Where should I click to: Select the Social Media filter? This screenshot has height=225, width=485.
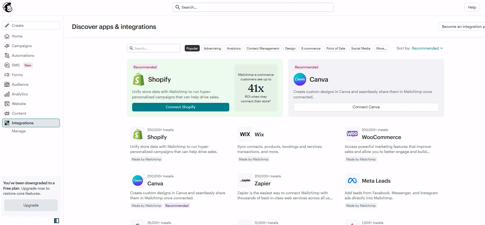[x=361, y=48]
